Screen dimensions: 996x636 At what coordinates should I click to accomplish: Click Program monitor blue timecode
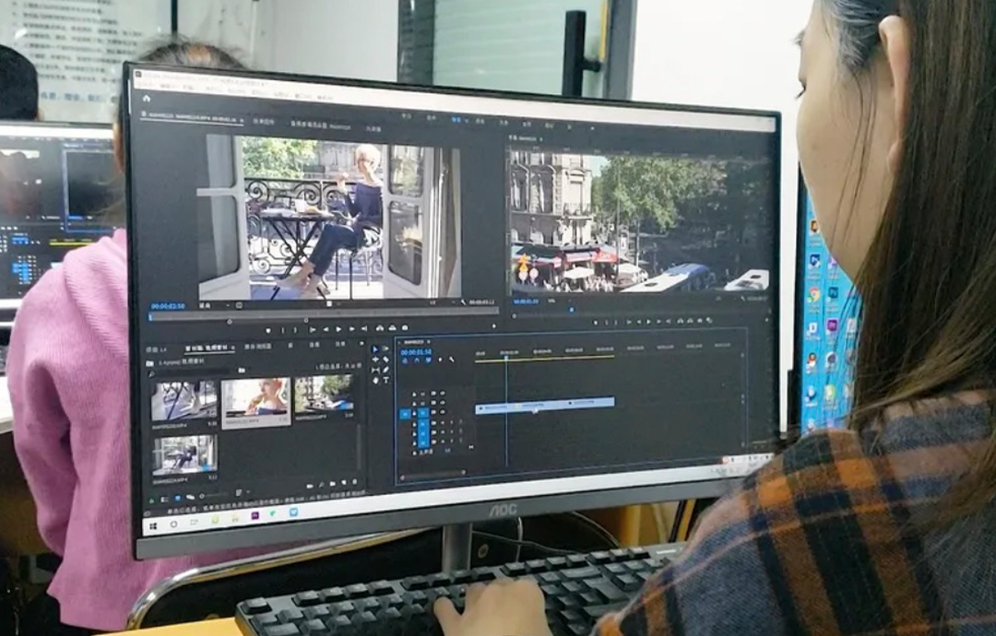click(x=526, y=301)
